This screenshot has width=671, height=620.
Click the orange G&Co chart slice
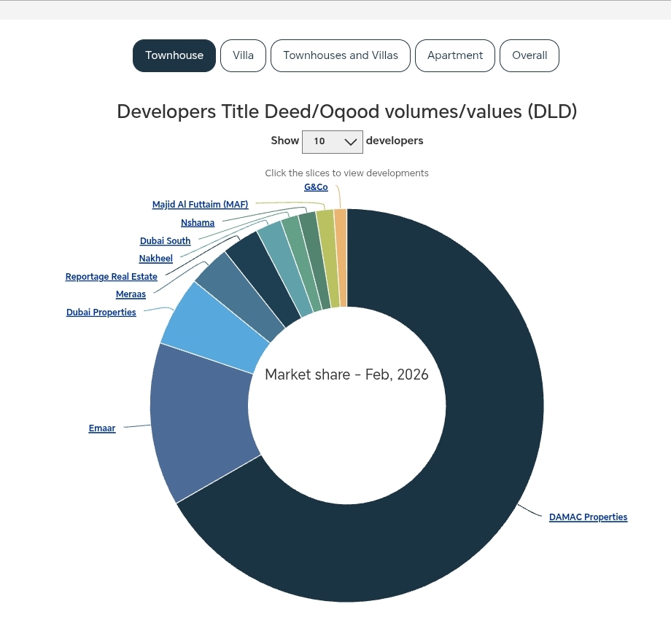341,255
